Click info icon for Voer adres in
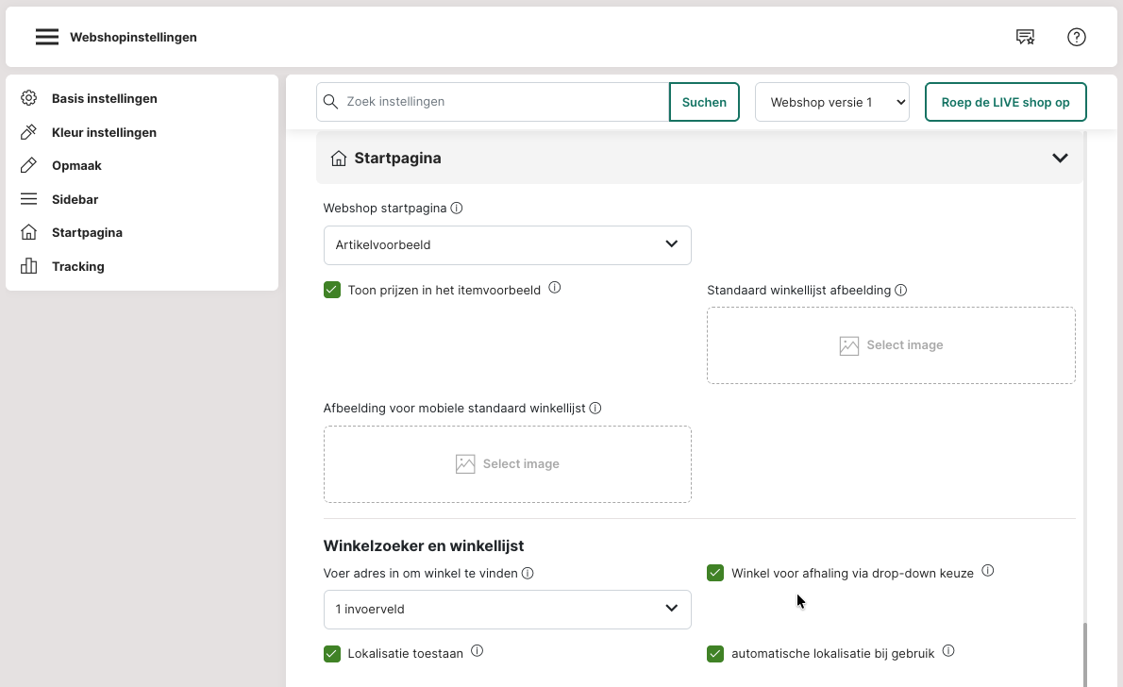 pyautogui.click(x=528, y=573)
